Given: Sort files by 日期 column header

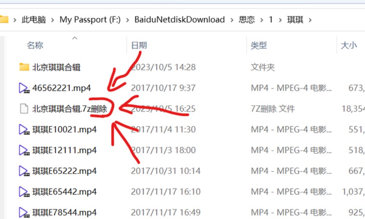Looking at the screenshot, I should 139,45.
